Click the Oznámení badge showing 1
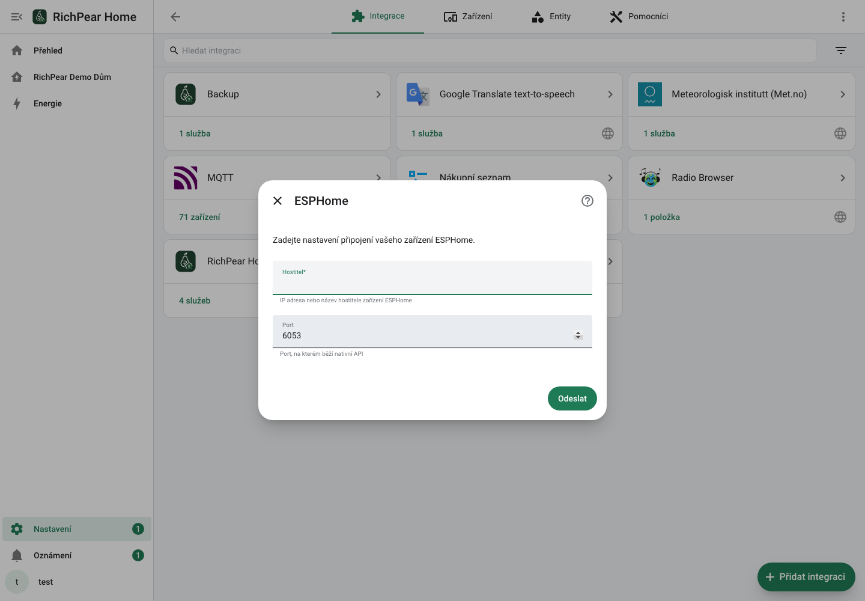865x601 pixels. pos(138,555)
